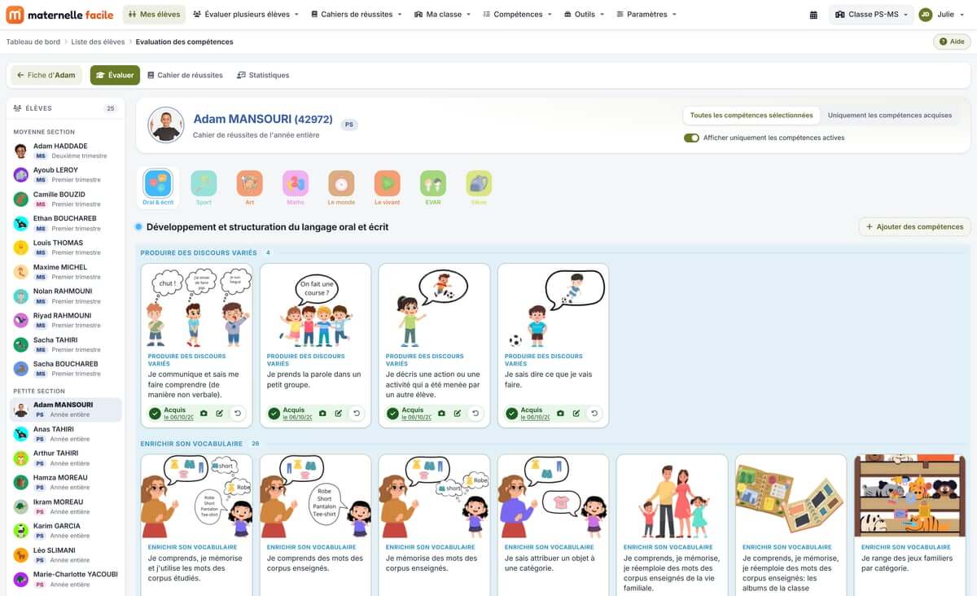
Task: Reset evaluation of 'Je décris une action' card
Action: click(475, 414)
